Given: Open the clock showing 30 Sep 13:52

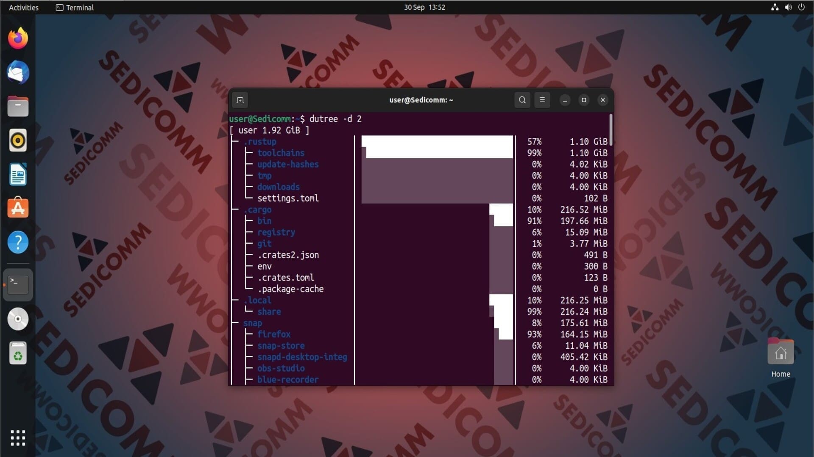Looking at the screenshot, I should (x=424, y=7).
